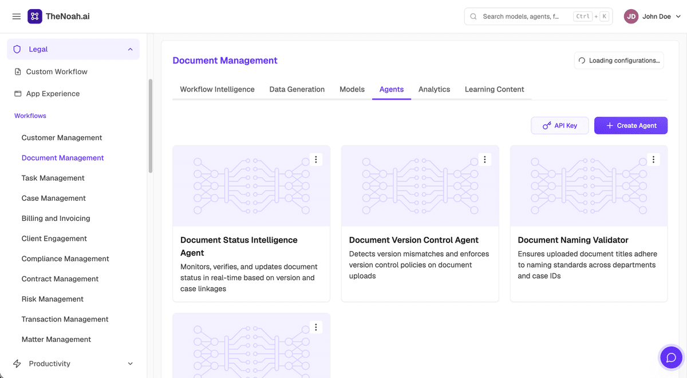Viewport: 687px width, 378px height.
Task: Open the chat bubble assistant icon
Action: click(672, 357)
